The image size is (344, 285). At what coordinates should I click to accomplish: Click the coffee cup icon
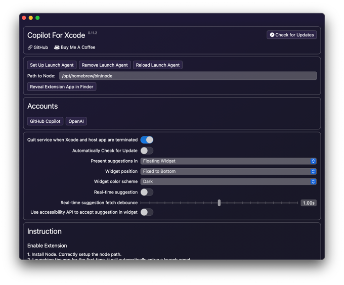57,47
